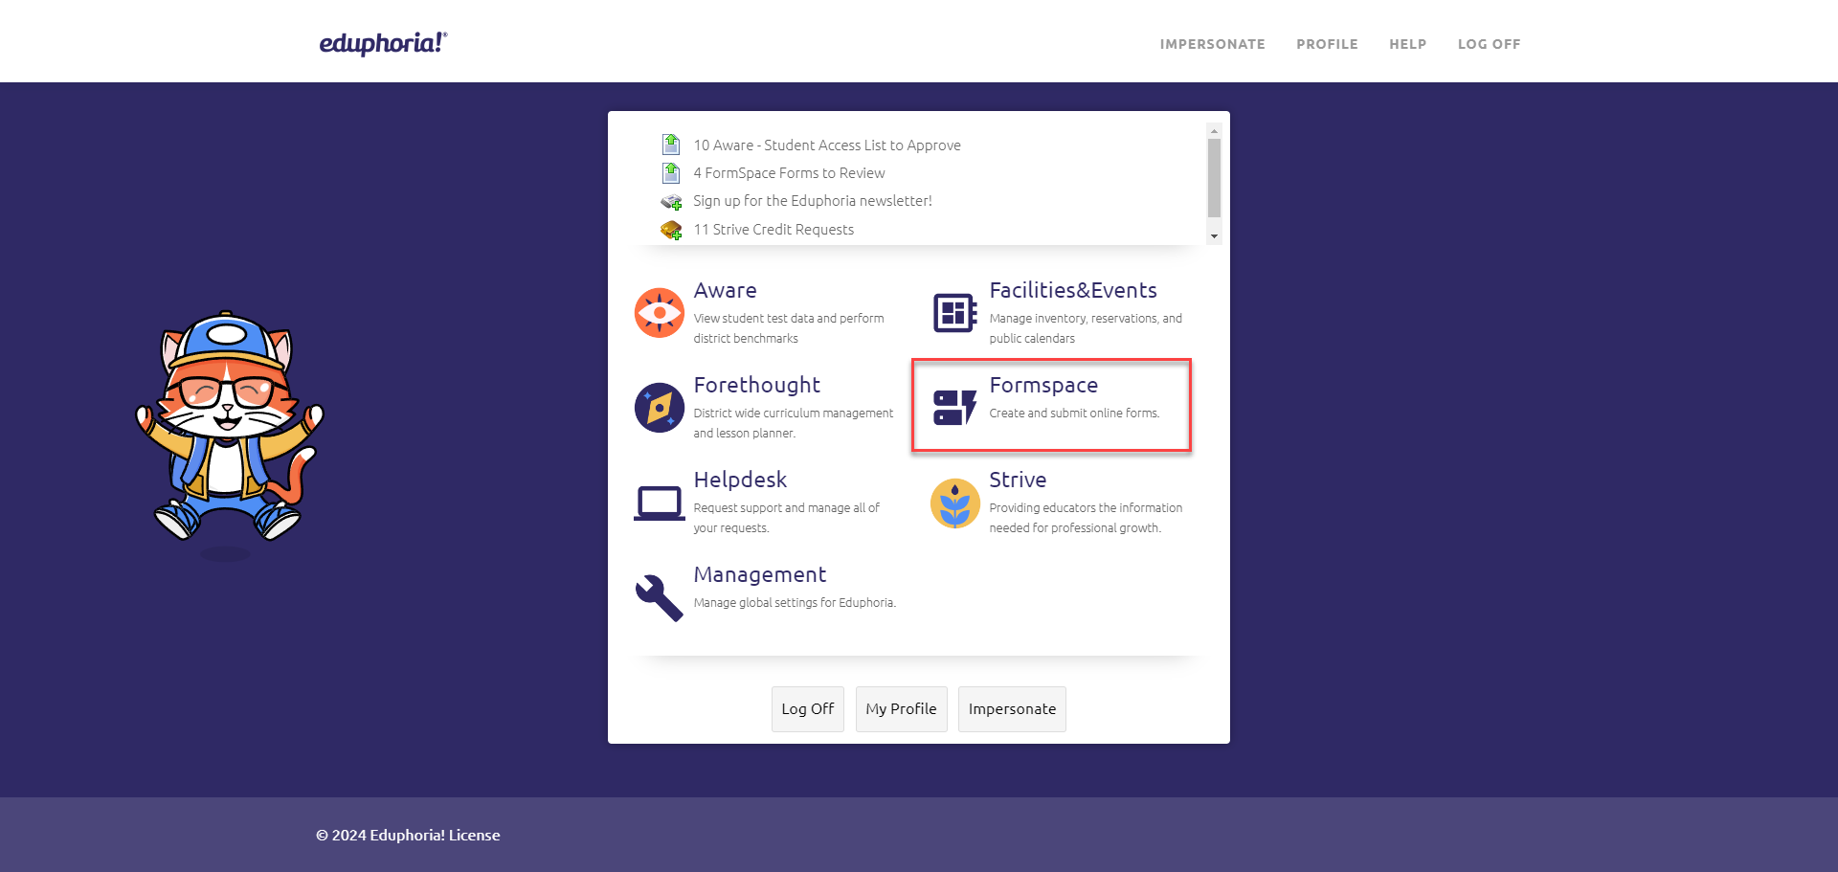Open the Helpdesk laptop icon
Image resolution: width=1838 pixels, height=872 pixels.
[658, 502]
